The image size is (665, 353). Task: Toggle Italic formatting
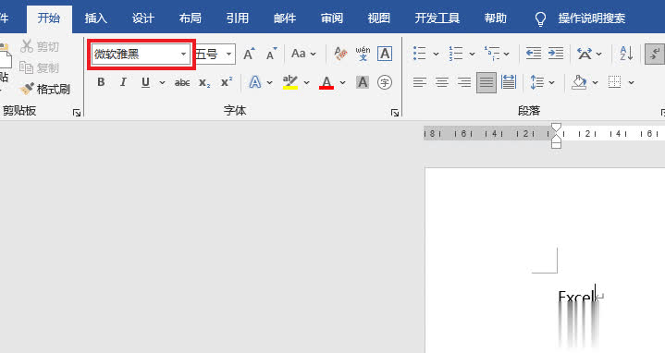pyautogui.click(x=123, y=82)
